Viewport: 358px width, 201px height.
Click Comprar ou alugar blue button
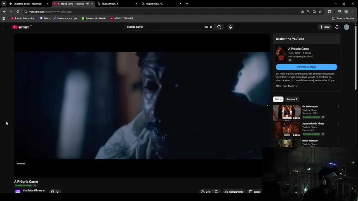(x=307, y=67)
